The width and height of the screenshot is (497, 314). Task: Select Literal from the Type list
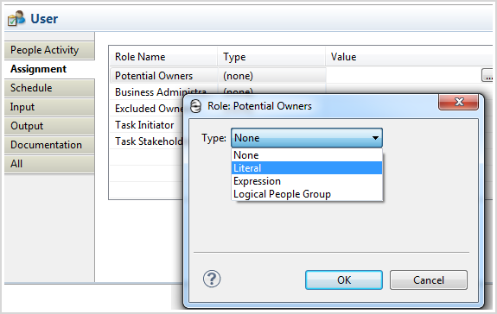pyautogui.click(x=307, y=168)
